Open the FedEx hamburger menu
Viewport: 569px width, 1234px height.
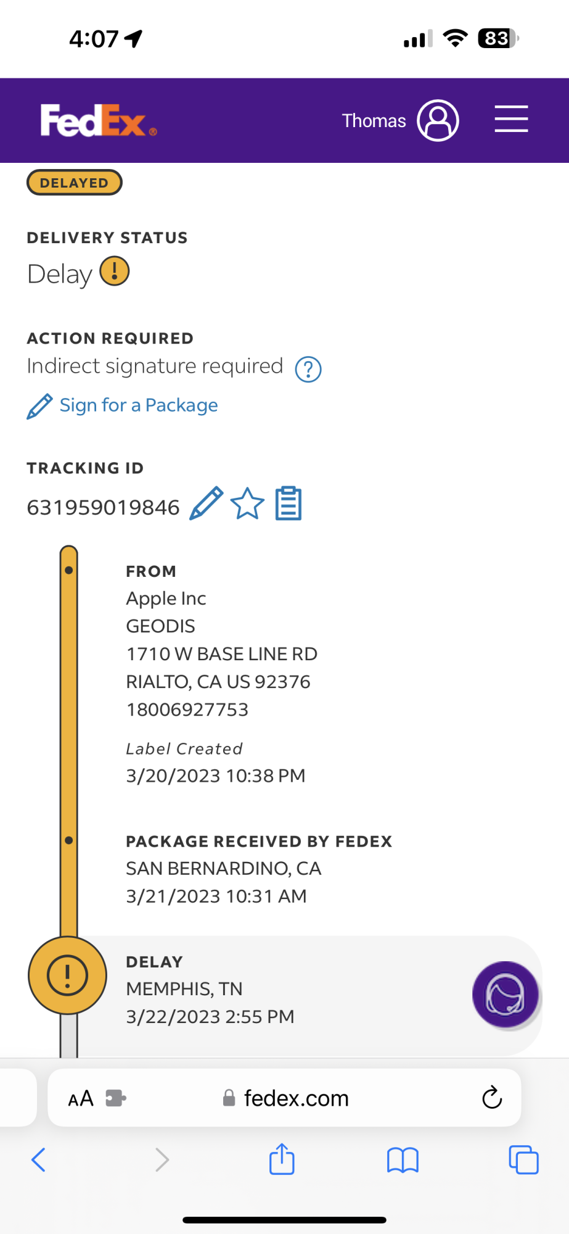pyautogui.click(x=511, y=119)
